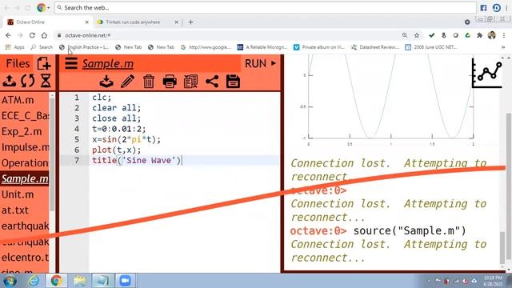Image resolution: width=512 pixels, height=288 pixels.
Task: Switch to the Octave Online tab
Action: pos(47,22)
